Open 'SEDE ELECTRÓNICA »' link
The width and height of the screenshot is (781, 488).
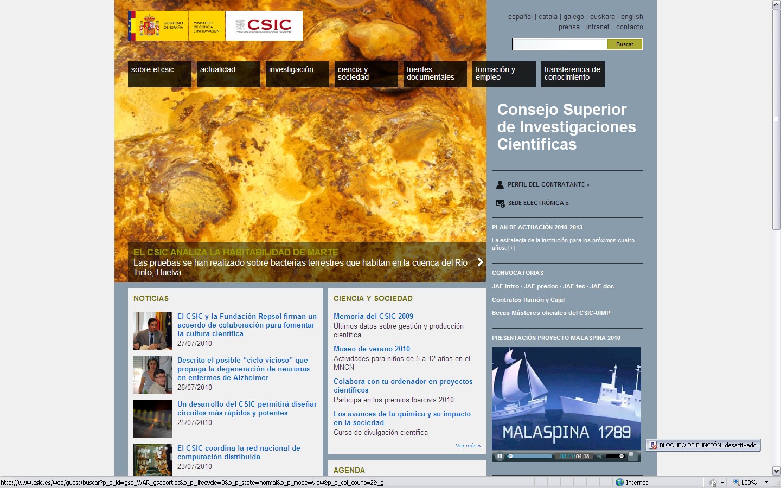538,203
